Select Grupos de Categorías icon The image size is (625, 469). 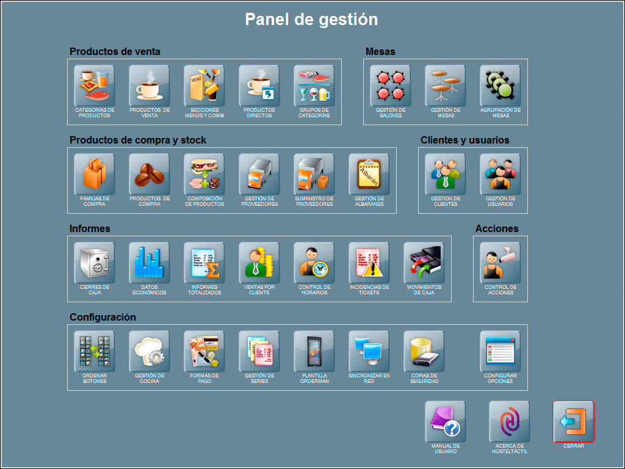[x=314, y=86]
